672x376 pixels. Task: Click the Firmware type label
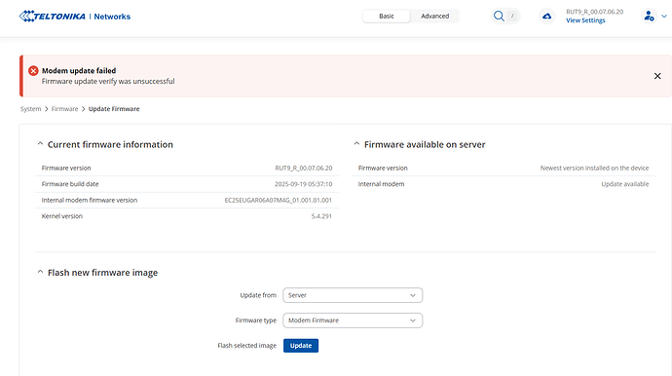tap(256, 320)
